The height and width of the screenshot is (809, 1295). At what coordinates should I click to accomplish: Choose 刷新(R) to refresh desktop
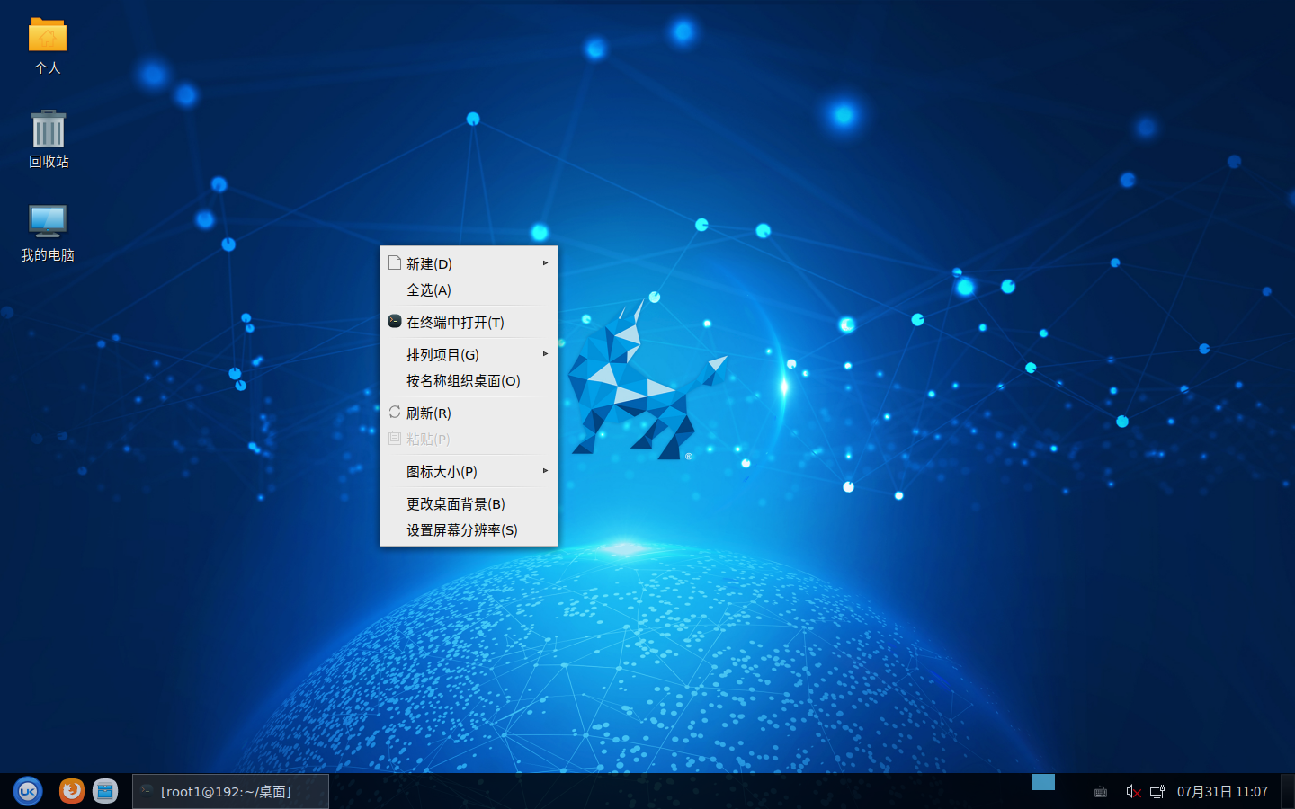(x=469, y=413)
